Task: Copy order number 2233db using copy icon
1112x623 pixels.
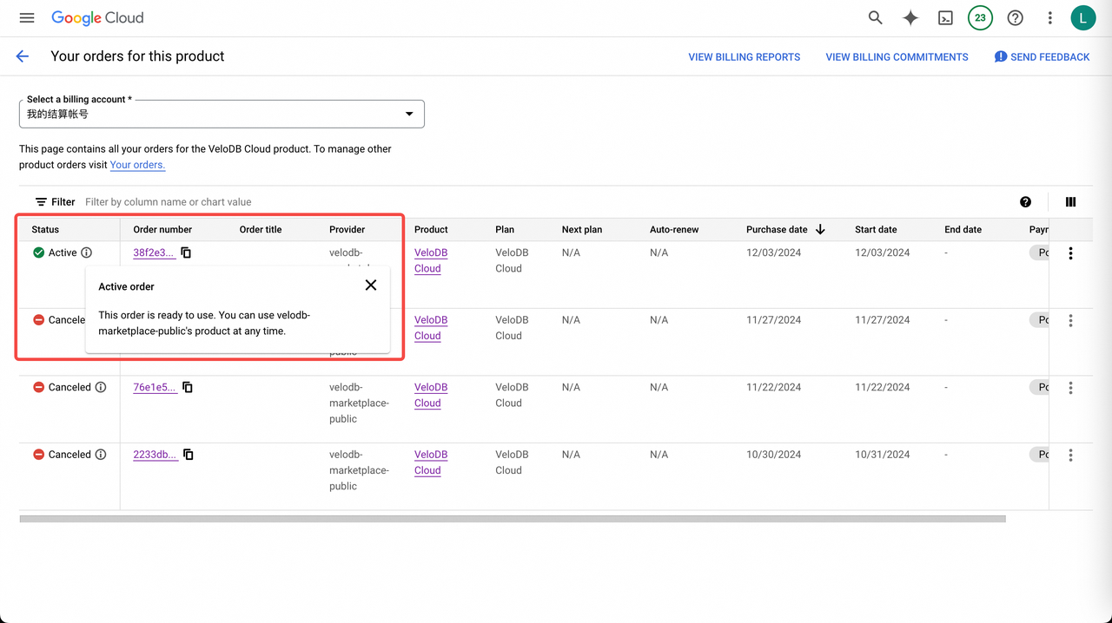Action: click(x=188, y=454)
